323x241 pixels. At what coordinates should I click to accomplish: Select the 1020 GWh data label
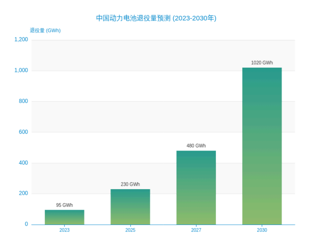click(x=262, y=63)
